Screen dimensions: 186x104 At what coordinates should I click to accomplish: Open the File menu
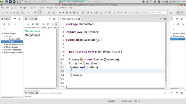[2, 8]
